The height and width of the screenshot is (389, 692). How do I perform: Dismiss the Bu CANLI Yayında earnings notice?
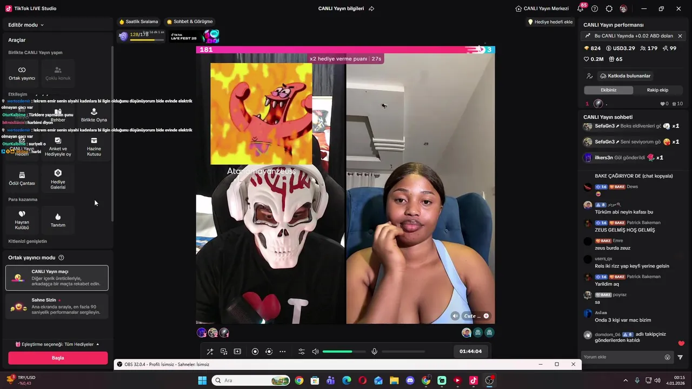click(680, 36)
